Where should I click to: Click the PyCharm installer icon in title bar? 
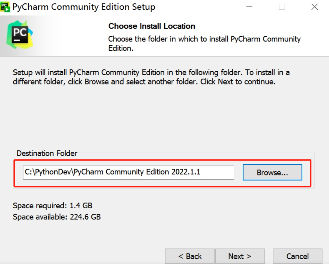[5, 7]
